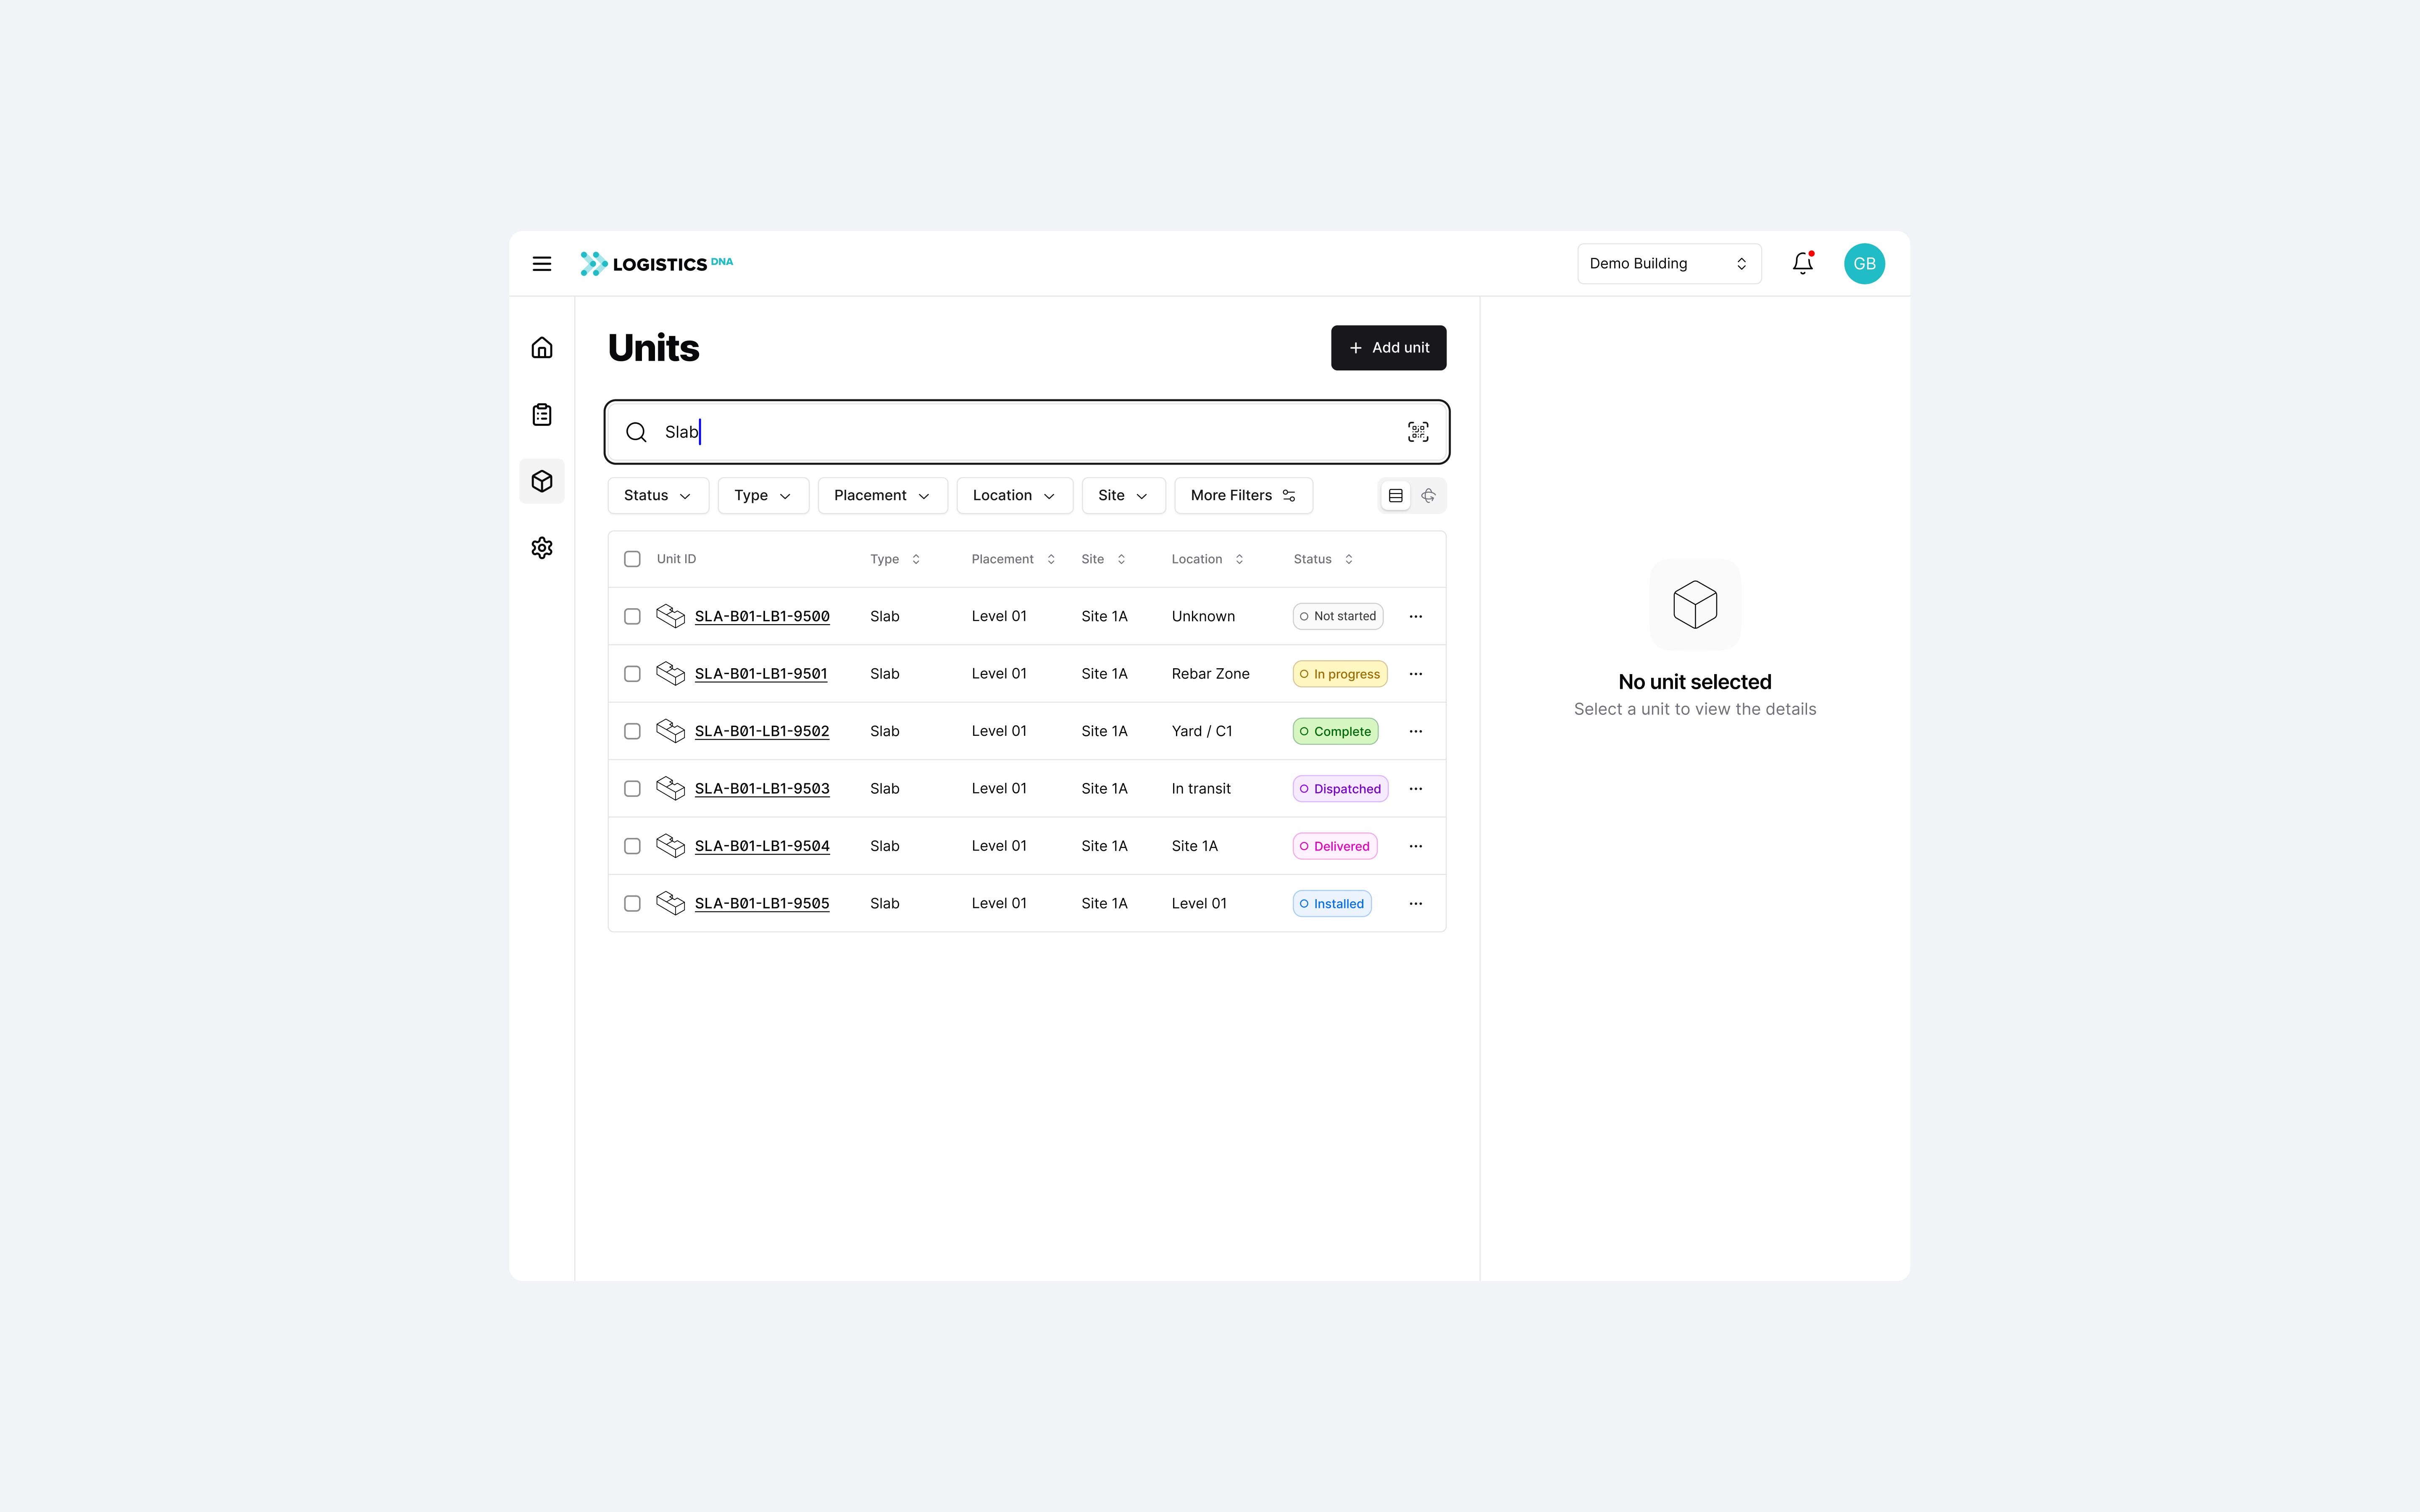Tick the select-all checkbox in header

pyautogui.click(x=632, y=559)
